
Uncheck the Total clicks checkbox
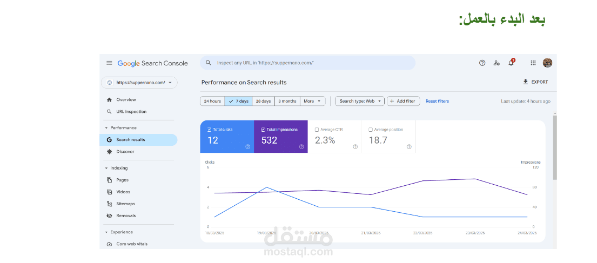click(x=210, y=130)
